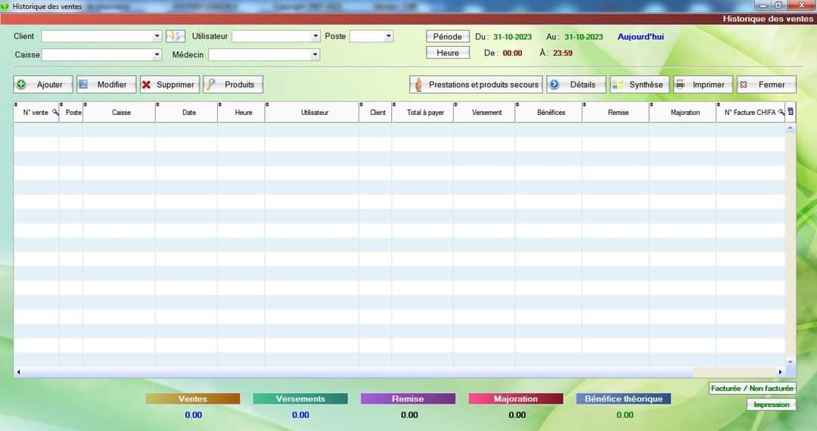The image size is (817, 431).
Task: Open the Caisse dropdown
Action: (x=157, y=54)
